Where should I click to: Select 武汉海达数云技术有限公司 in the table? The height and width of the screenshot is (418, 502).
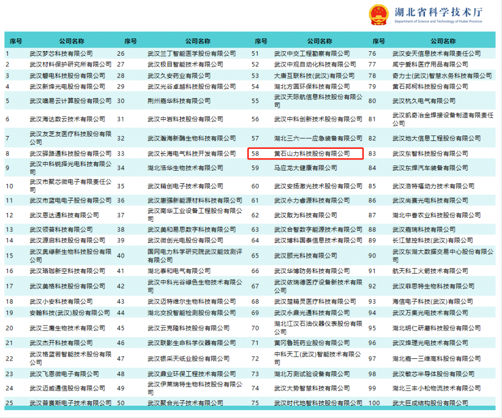point(67,119)
